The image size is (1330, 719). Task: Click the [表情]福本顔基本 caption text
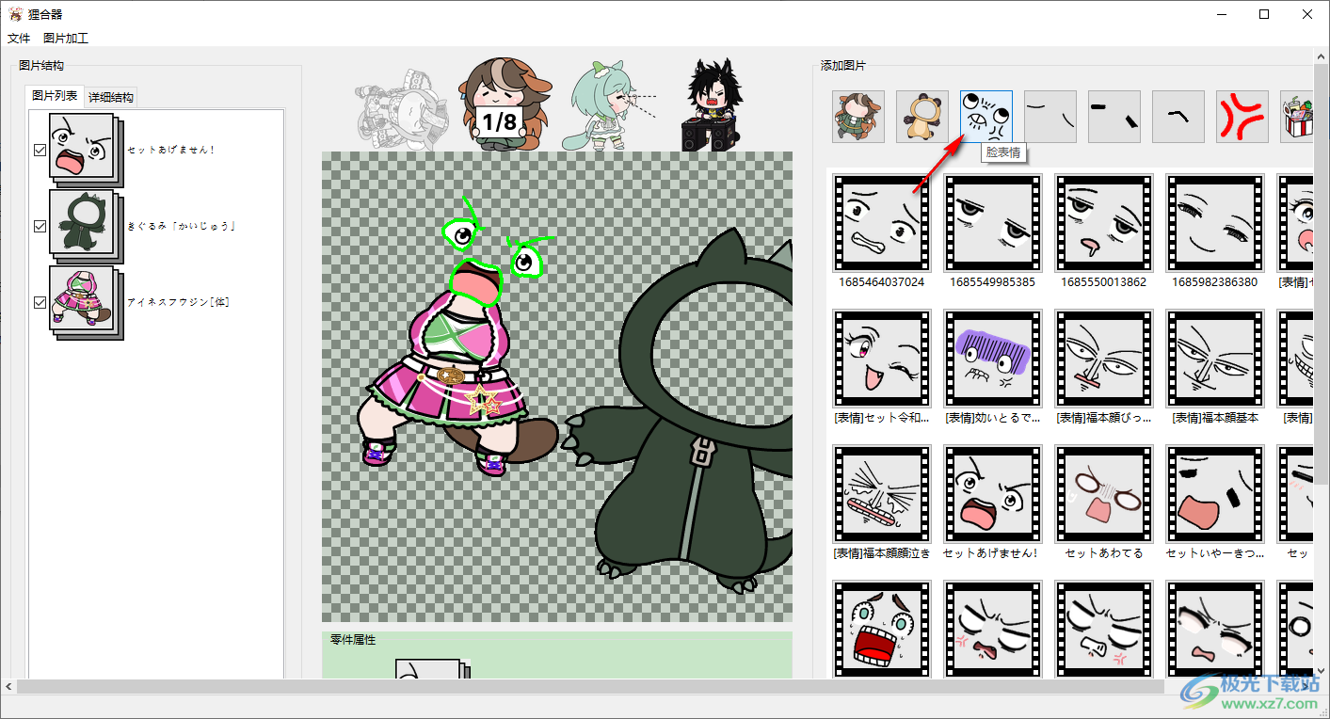[x=1214, y=417]
